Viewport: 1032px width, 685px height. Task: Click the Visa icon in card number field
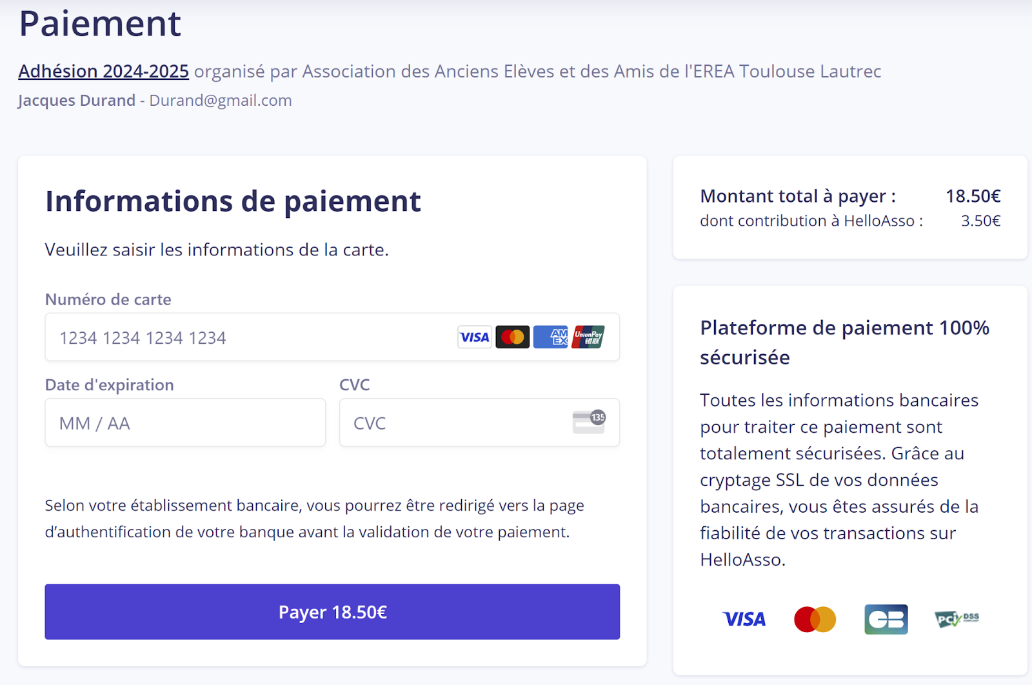tap(475, 337)
